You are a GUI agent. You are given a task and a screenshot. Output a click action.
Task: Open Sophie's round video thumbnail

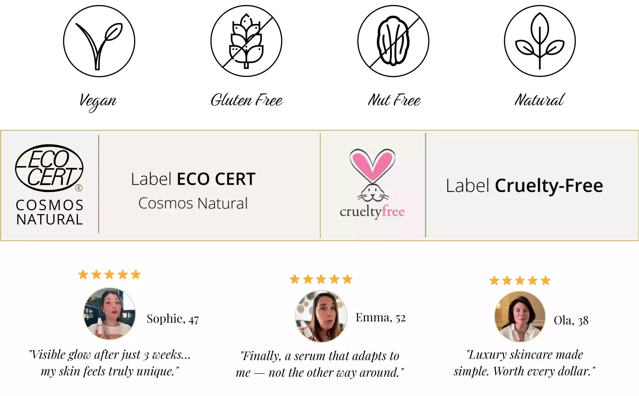(x=109, y=313)
